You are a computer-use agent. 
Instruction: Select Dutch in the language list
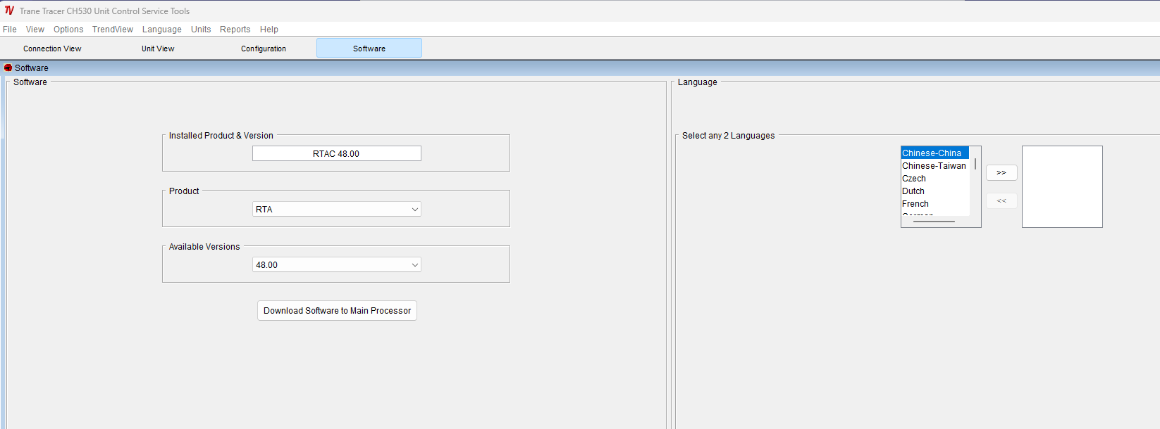click(x=935, y=191)
